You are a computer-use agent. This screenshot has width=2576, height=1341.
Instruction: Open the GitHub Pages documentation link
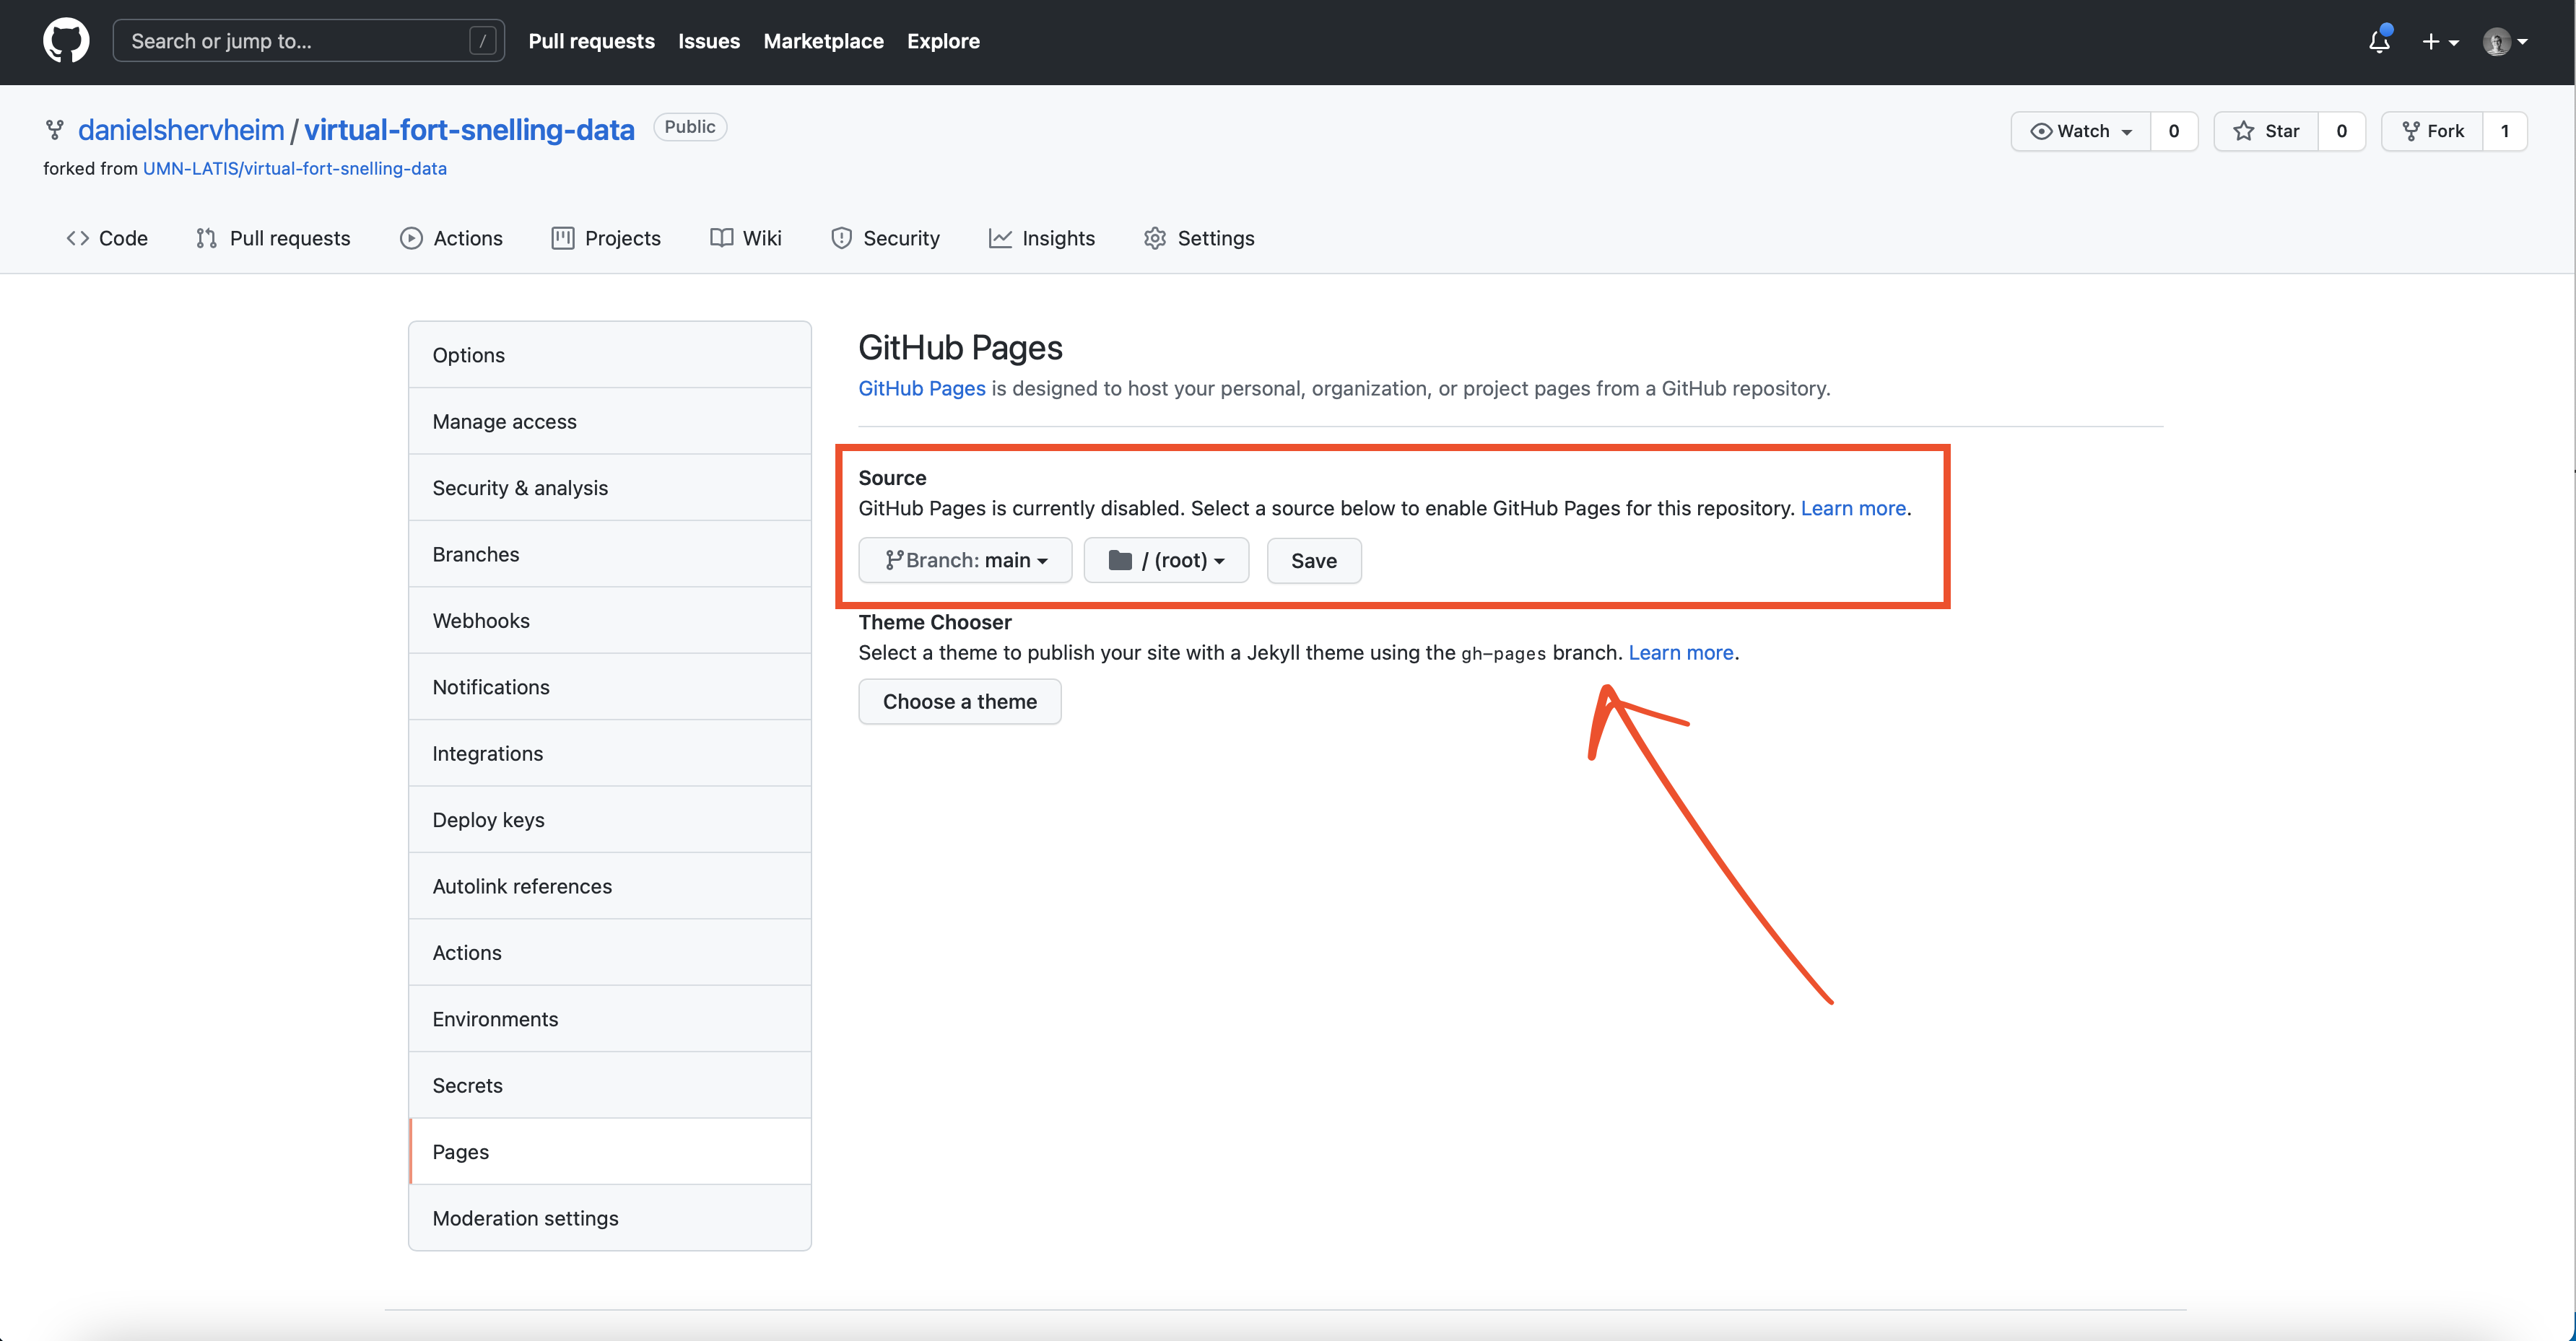(922, 388)
